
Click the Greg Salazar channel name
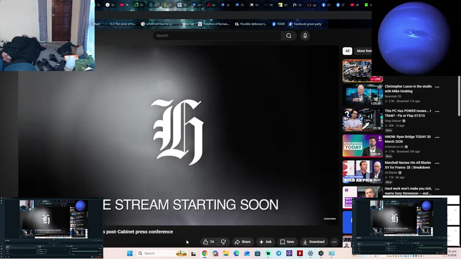click(x=393, y=121)
